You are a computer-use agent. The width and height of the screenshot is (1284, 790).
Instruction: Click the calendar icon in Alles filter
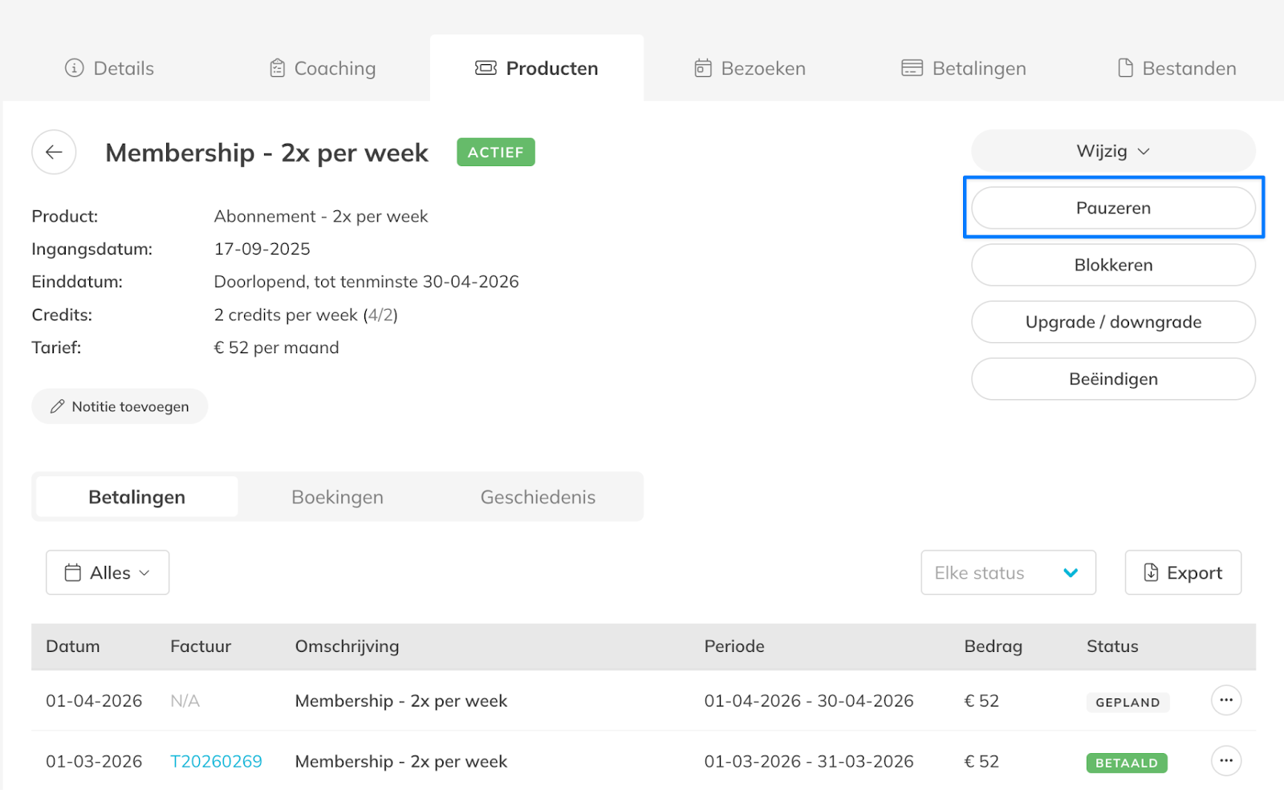(73, 572)
